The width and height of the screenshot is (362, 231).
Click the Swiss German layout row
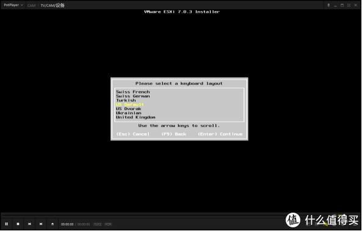click(x=179, y=96)
